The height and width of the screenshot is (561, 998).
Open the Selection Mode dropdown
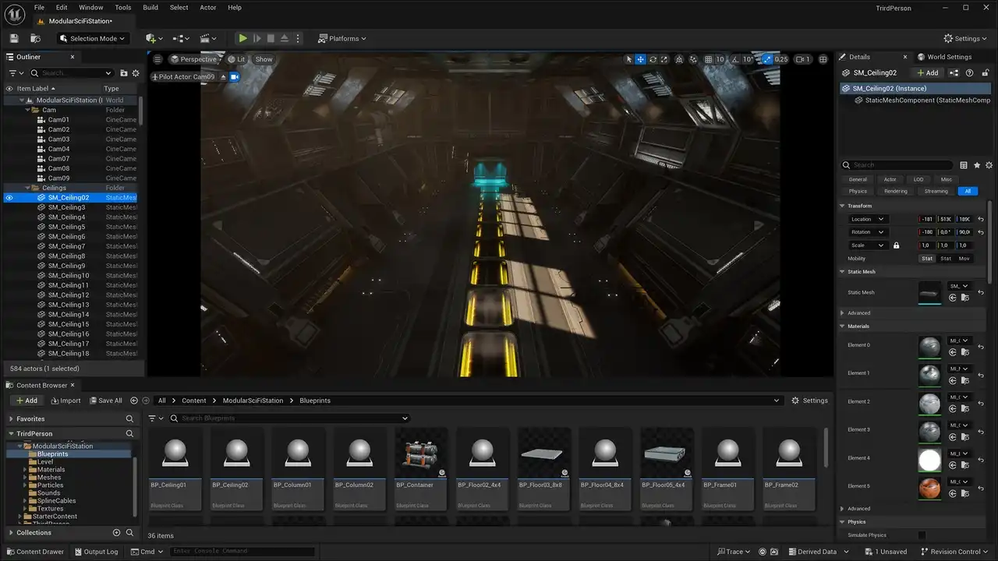(92, 38)
